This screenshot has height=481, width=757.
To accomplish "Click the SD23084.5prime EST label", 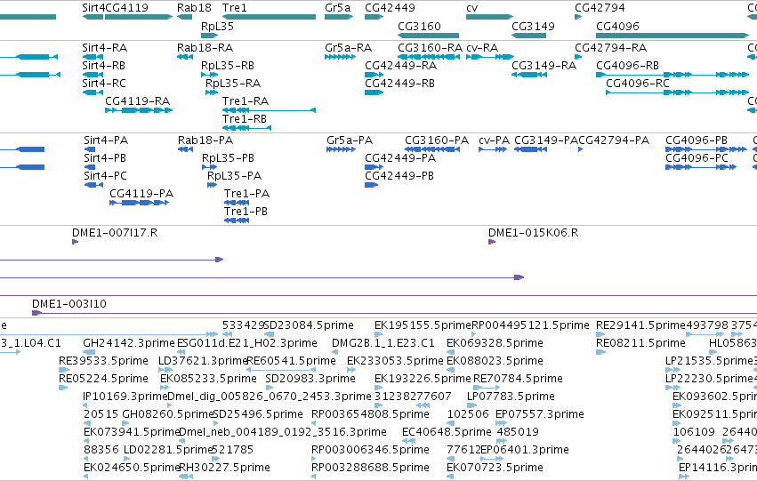I will click(x=309, y=325).
